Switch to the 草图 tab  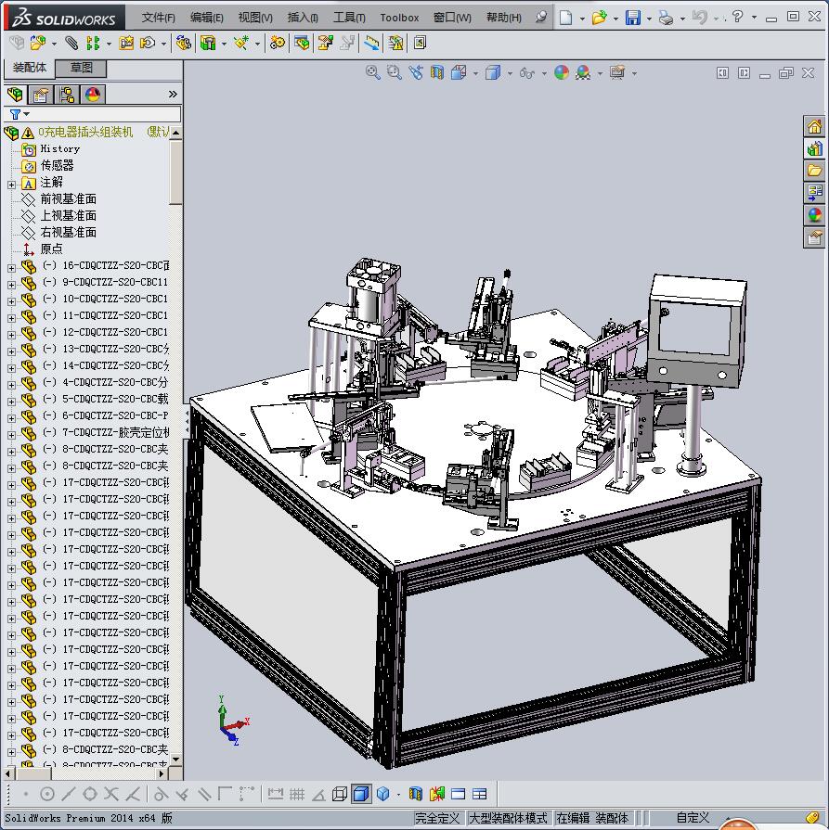[x=81, y=68]
